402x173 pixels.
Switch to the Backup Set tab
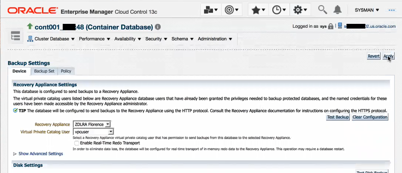(x=44, y=71)
